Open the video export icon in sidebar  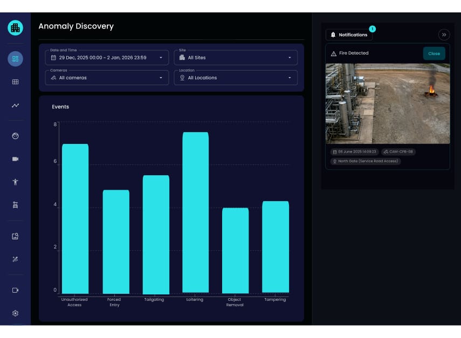[15, 291]
